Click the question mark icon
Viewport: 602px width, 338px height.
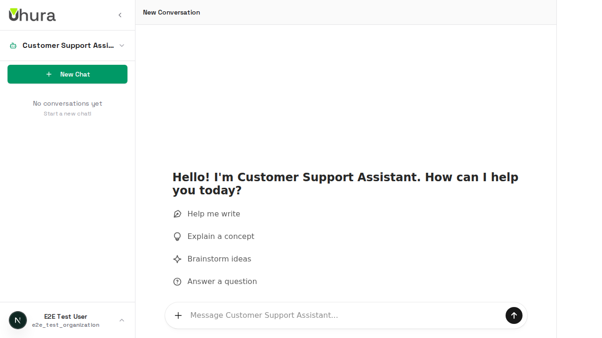tap(177, 282)
